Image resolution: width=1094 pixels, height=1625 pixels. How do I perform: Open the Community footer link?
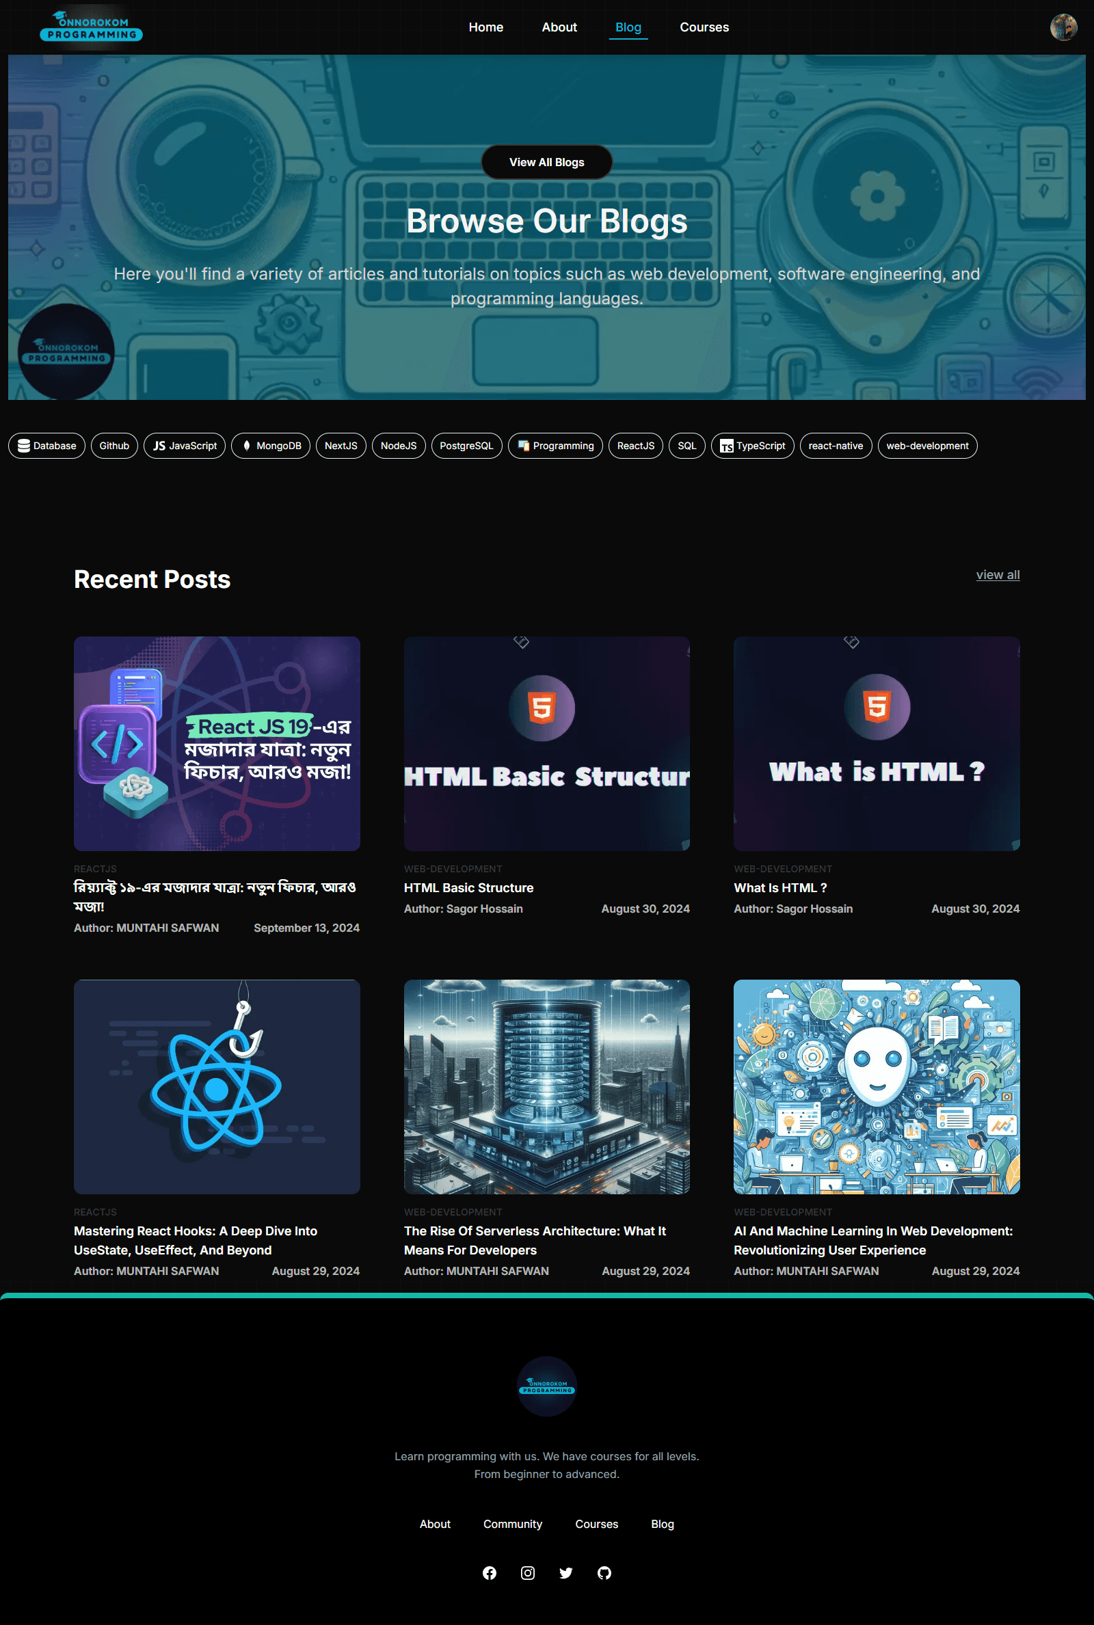coord(512,1524)
